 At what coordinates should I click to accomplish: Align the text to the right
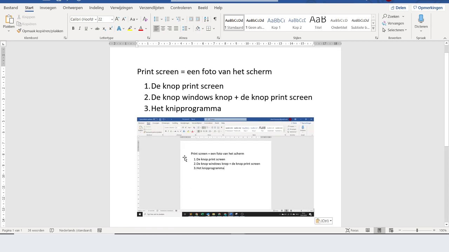pyautogui.click(x=169, y=28)
